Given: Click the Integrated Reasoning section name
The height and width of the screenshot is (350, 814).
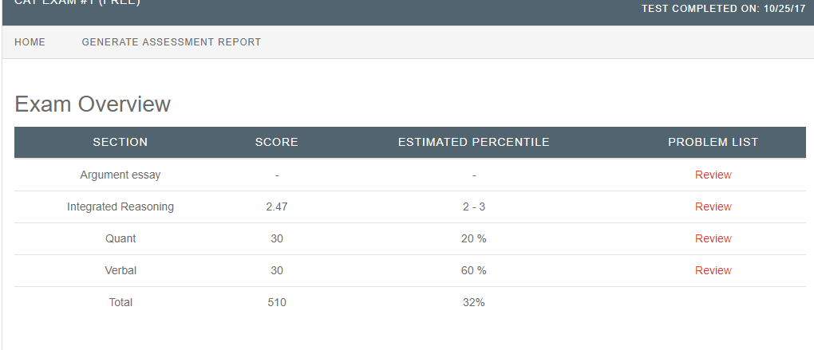Looking at the screenshot, I should tap(121, 206).
